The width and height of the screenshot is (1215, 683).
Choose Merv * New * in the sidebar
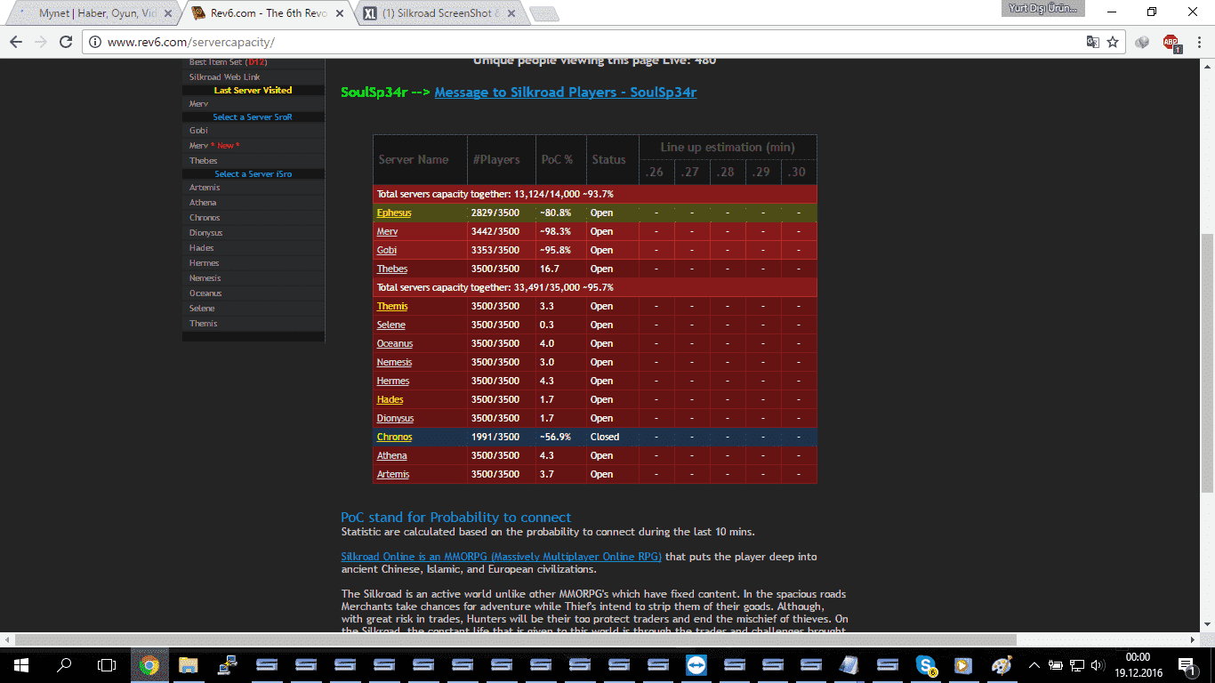tap(214, 146)
